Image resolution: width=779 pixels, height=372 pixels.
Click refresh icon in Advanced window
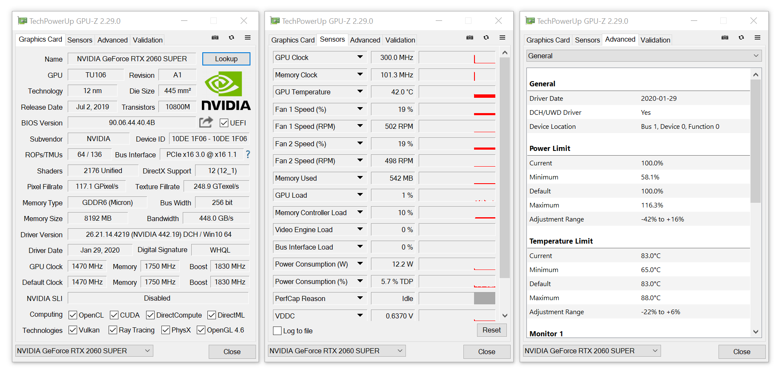point(741,38)
